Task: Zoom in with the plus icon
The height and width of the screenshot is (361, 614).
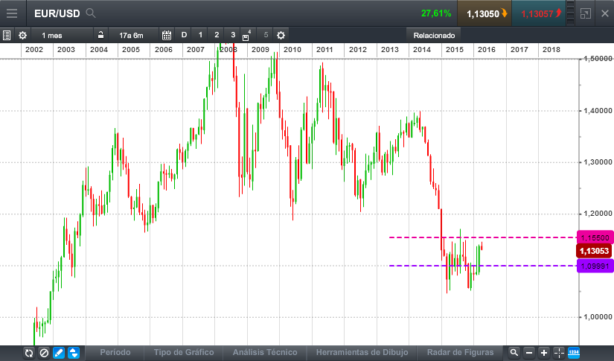Action: 544,353
